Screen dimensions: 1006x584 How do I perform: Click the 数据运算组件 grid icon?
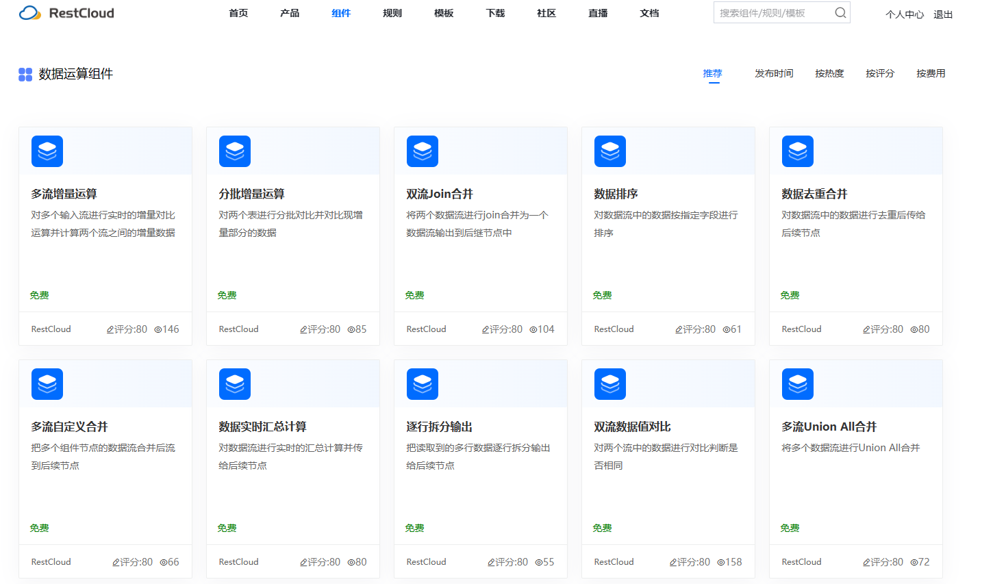tap(25, 75)
